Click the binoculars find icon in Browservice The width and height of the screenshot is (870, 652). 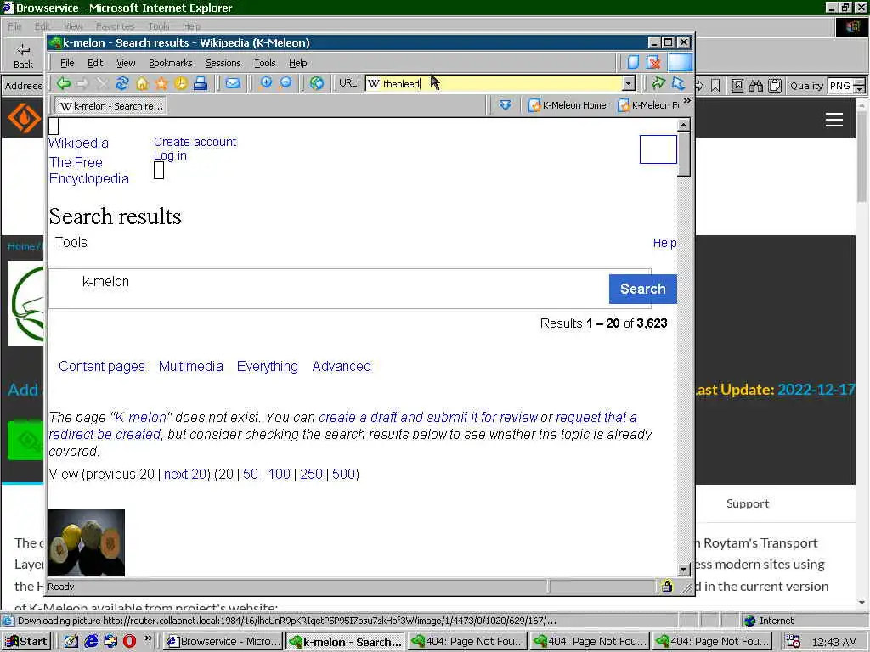point(755,86)
